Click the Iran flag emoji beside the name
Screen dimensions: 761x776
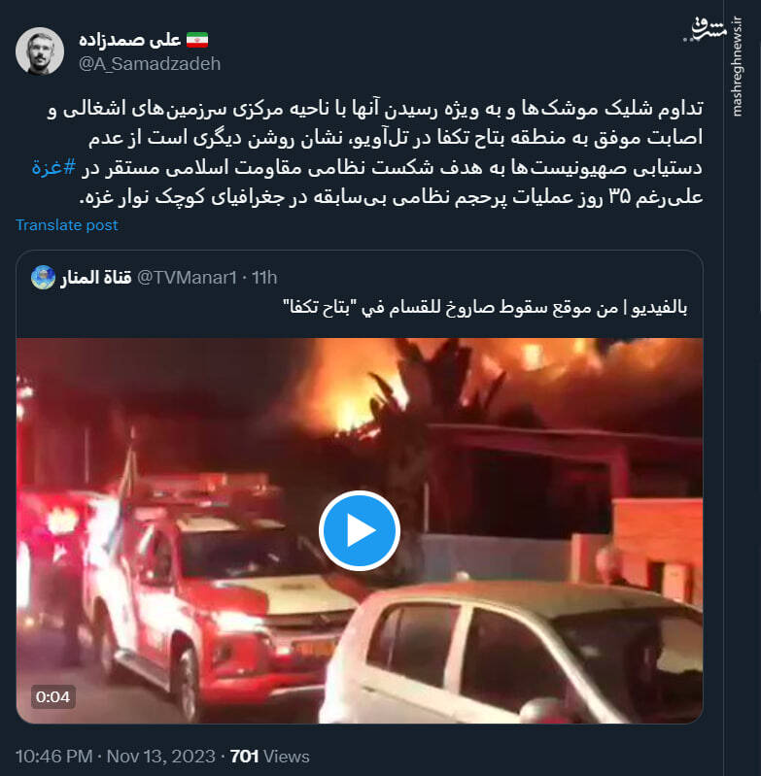point(197,40)
